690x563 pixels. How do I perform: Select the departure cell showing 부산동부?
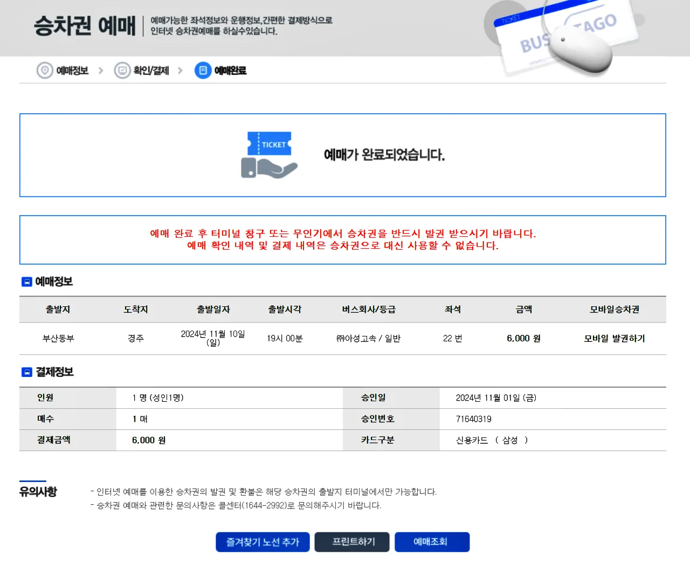click(x=58, y=339)
